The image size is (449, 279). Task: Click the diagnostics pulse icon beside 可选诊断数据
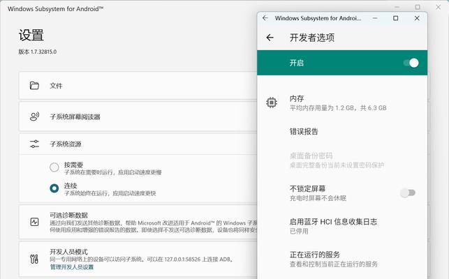coord(34,222)
